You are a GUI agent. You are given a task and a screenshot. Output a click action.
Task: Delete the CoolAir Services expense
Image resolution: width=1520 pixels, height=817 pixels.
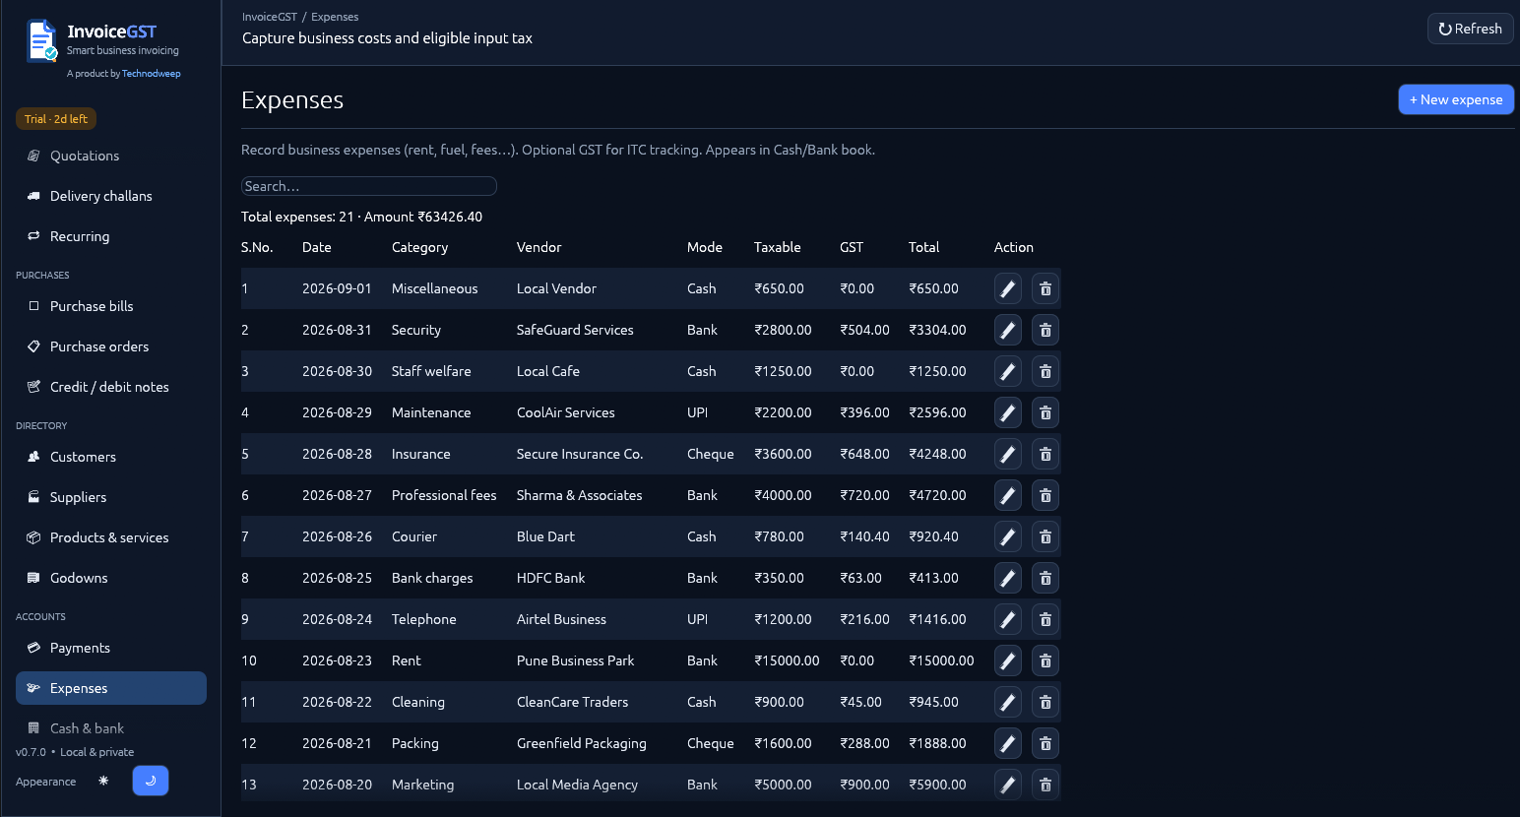(1045, 412)
